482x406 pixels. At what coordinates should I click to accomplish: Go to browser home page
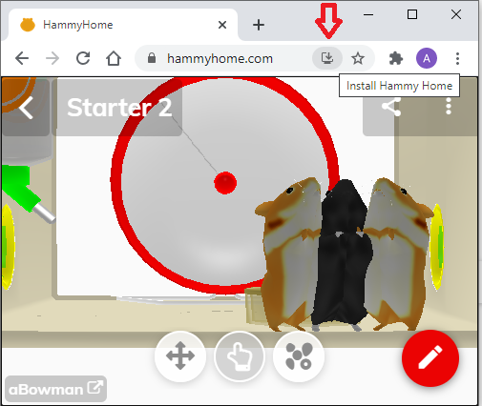pos(114,58)
